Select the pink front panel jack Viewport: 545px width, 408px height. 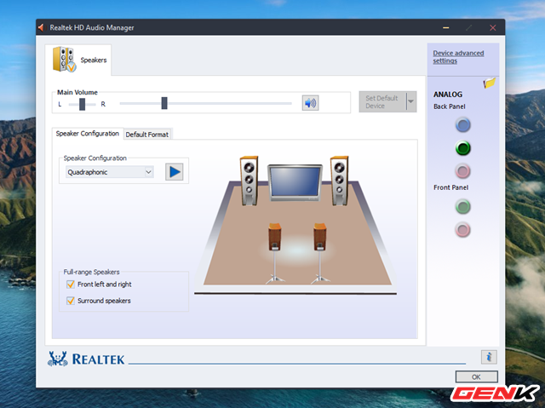463,229
